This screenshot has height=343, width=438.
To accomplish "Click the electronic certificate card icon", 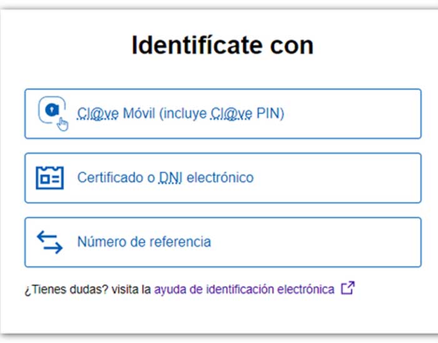I will (50, 178).
